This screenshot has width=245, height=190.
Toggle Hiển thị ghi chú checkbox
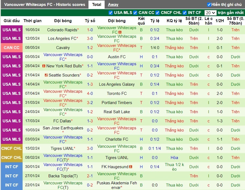pos(209,5)
